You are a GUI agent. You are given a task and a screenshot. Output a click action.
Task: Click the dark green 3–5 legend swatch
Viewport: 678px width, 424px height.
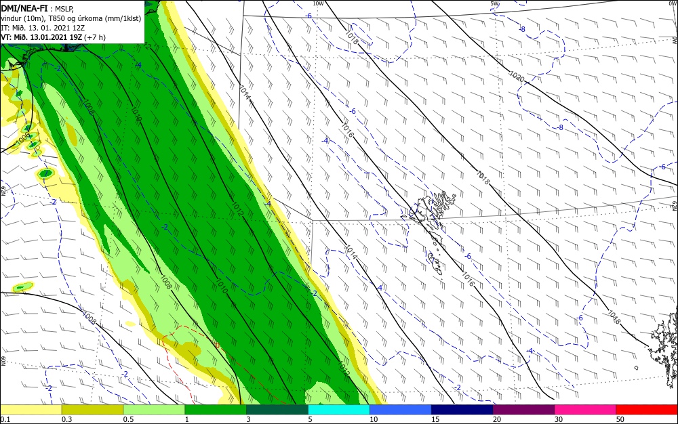pyautogui.click(x=277, y=410)
